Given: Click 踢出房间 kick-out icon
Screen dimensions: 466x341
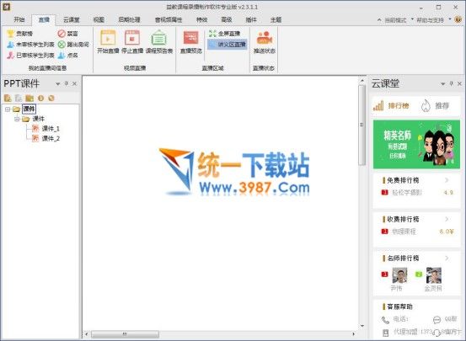Looking at the screenshot, I should [x=62, y=45].
